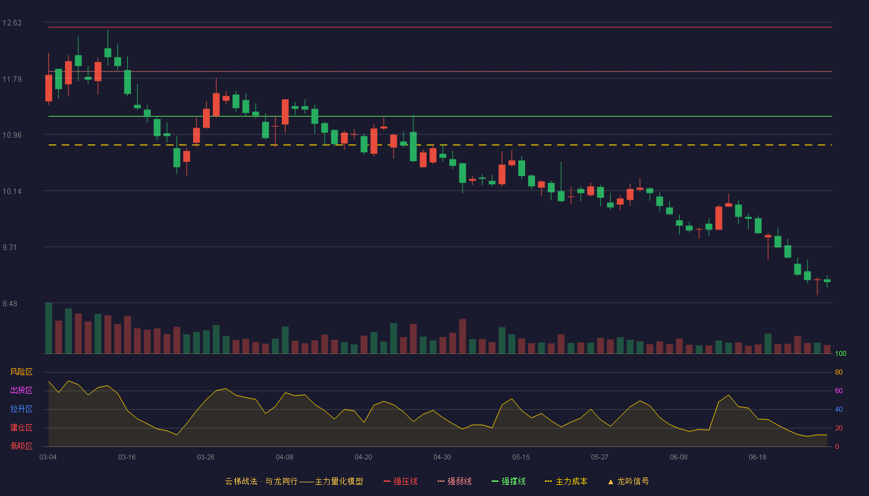Screen dimensions: 869x496
Task: Select the 低吸区 zone label
Action: [x=21, y=446]
